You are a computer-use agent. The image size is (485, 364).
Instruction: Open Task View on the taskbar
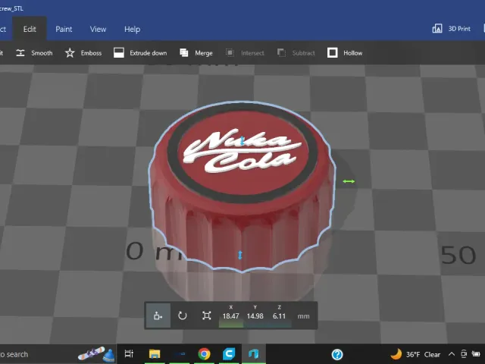129,354
